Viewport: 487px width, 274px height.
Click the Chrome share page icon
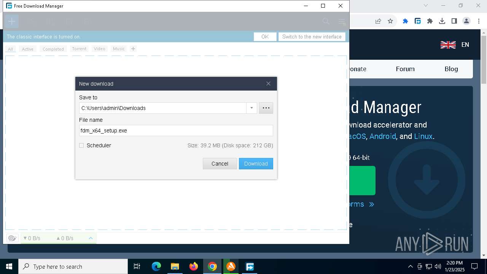coord(378,21)
